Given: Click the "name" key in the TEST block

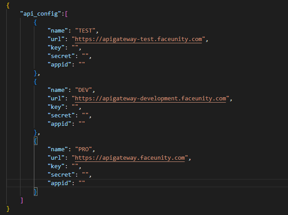Looking at the screenshot, I should pyautogui.click(x=58, y=30).
